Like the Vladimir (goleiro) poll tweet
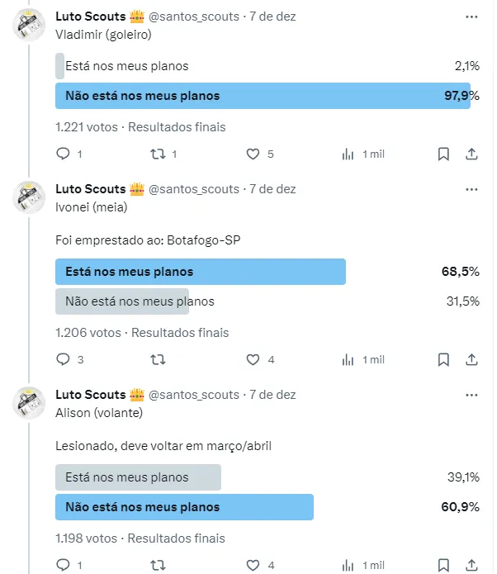Viewport: 497px width, 574px height. click(x=253, y=154)
